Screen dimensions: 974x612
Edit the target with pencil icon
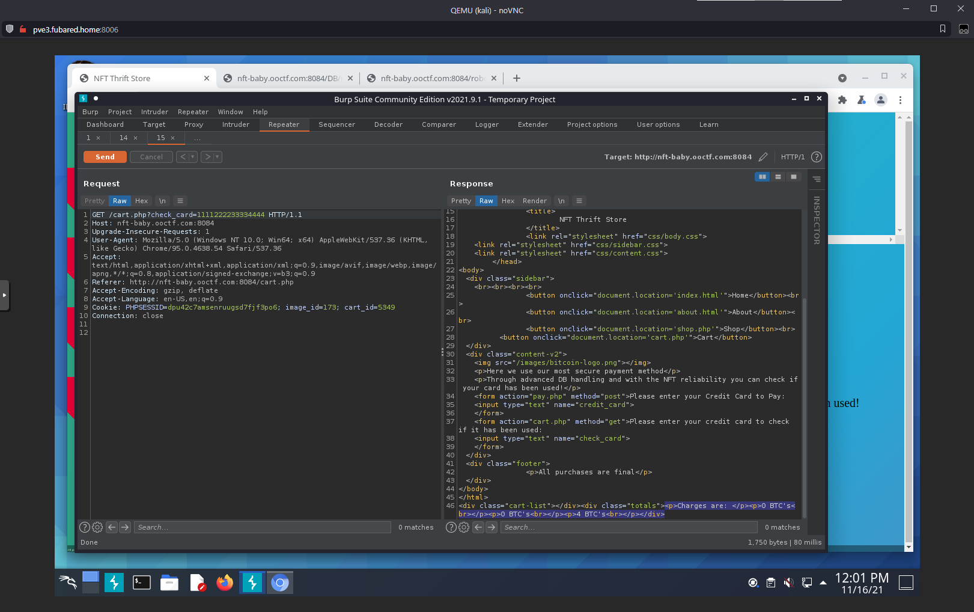pyautogui.click(x=763, y=157)
